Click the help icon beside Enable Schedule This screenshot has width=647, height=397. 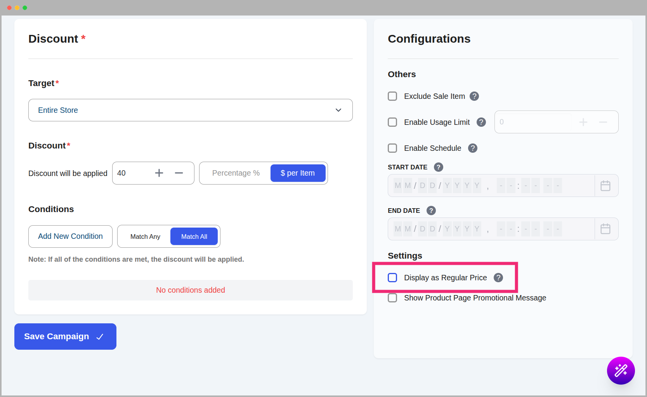tap(472, 148)
